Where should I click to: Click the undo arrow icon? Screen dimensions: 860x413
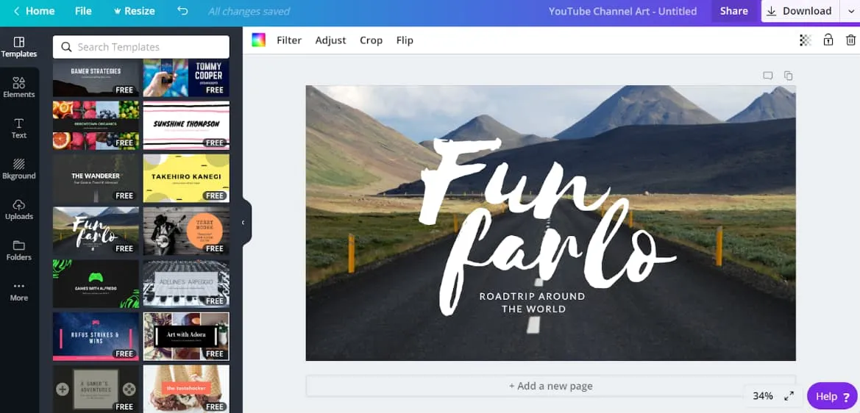[x=182, y=11]
